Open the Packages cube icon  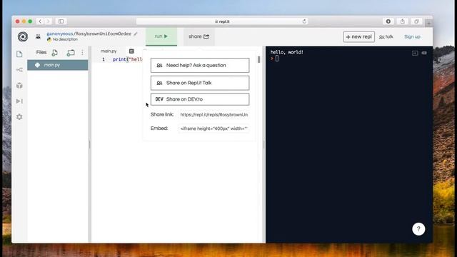19,86
